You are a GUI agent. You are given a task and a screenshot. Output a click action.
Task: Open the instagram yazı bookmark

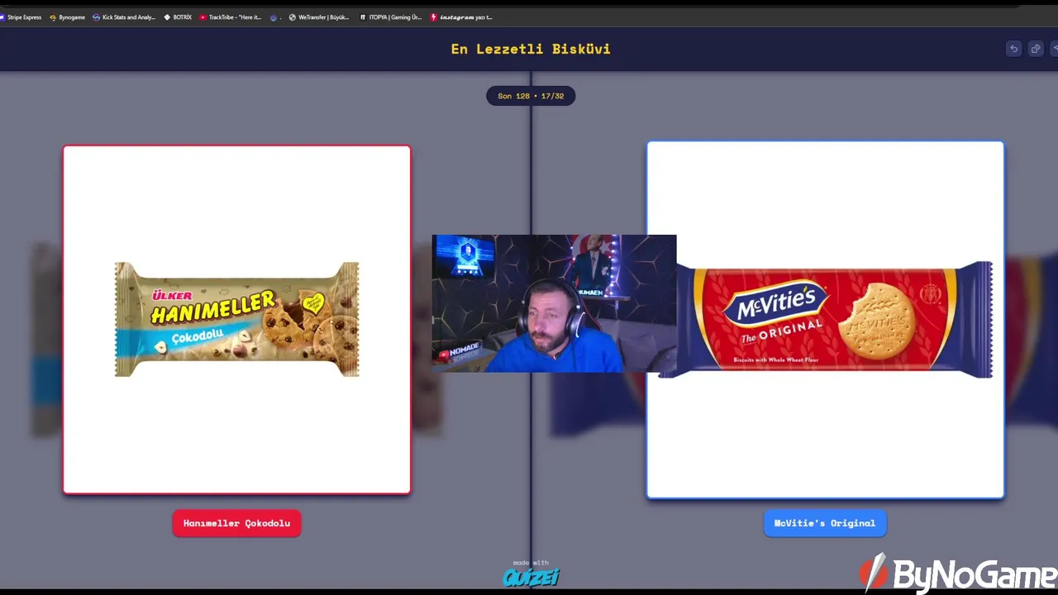(x=461, y=17)
